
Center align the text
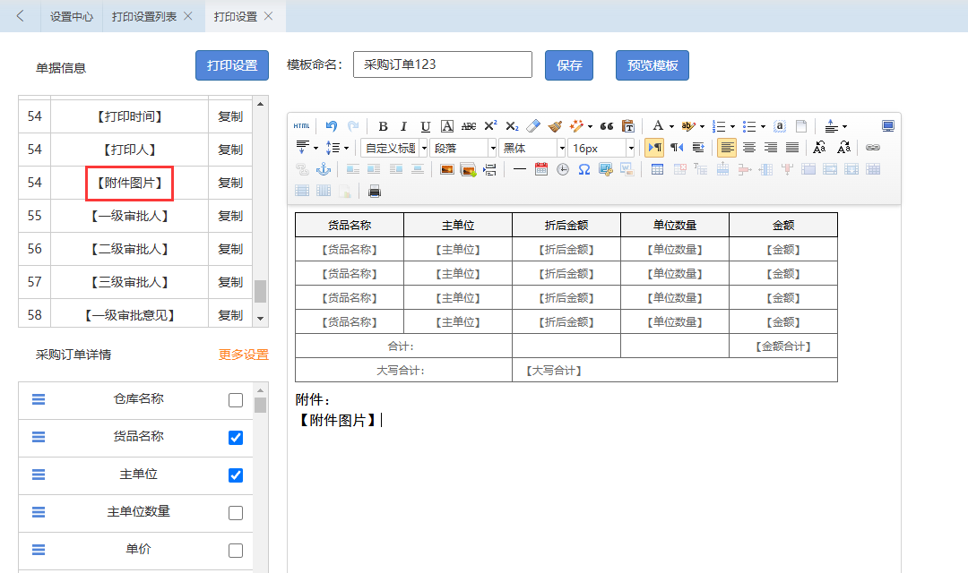(749, 148)
